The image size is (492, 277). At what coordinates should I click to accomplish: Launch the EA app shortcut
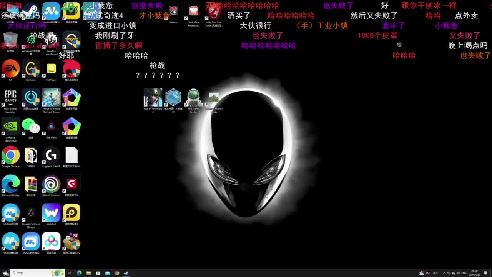click(x=10, y=70)
